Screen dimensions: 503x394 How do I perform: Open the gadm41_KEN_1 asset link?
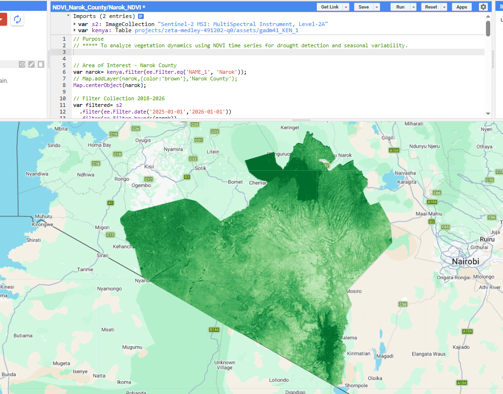pos(216,31)
